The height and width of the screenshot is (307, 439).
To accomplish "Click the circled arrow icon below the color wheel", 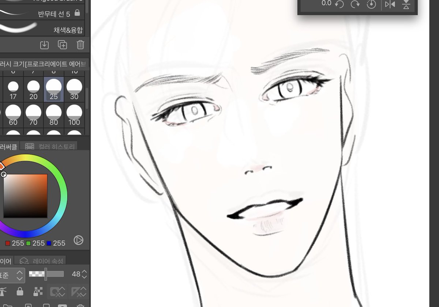I will pos(78,240).
